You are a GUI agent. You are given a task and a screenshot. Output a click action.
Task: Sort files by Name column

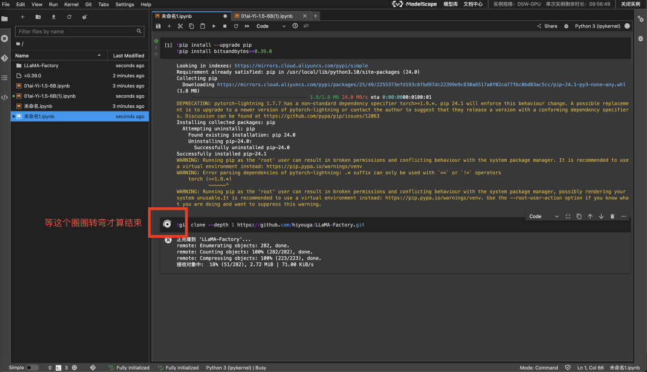[x=58, y=56]
